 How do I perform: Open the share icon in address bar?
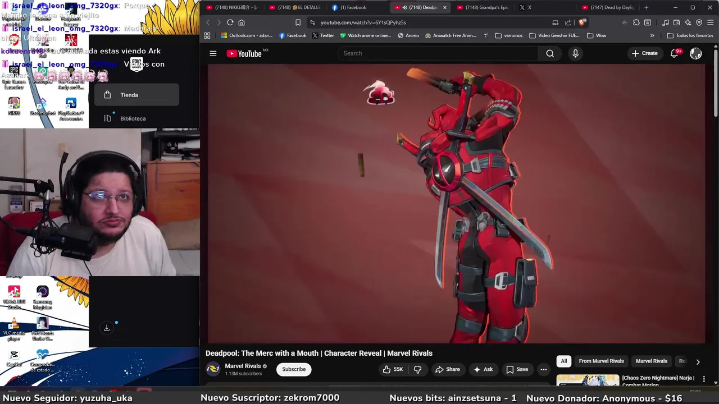click(568, 22)
